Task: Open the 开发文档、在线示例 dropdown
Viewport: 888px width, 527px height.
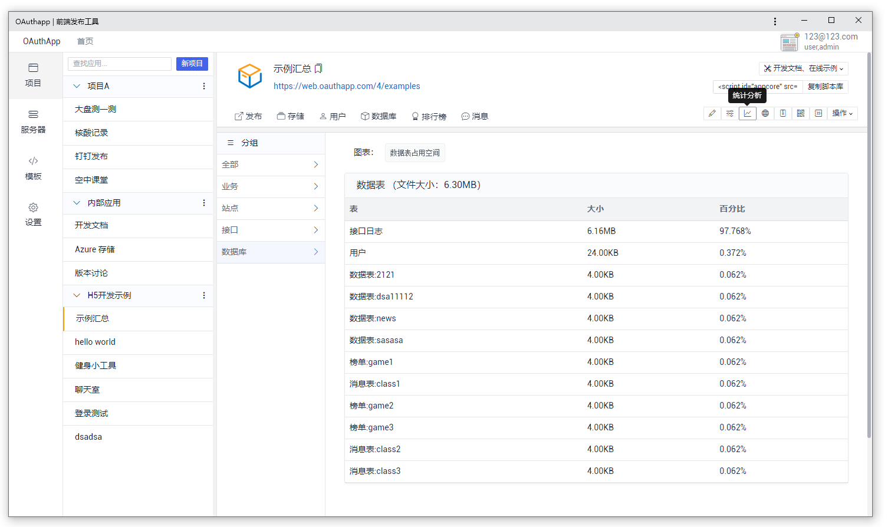Action: (803, 68)
